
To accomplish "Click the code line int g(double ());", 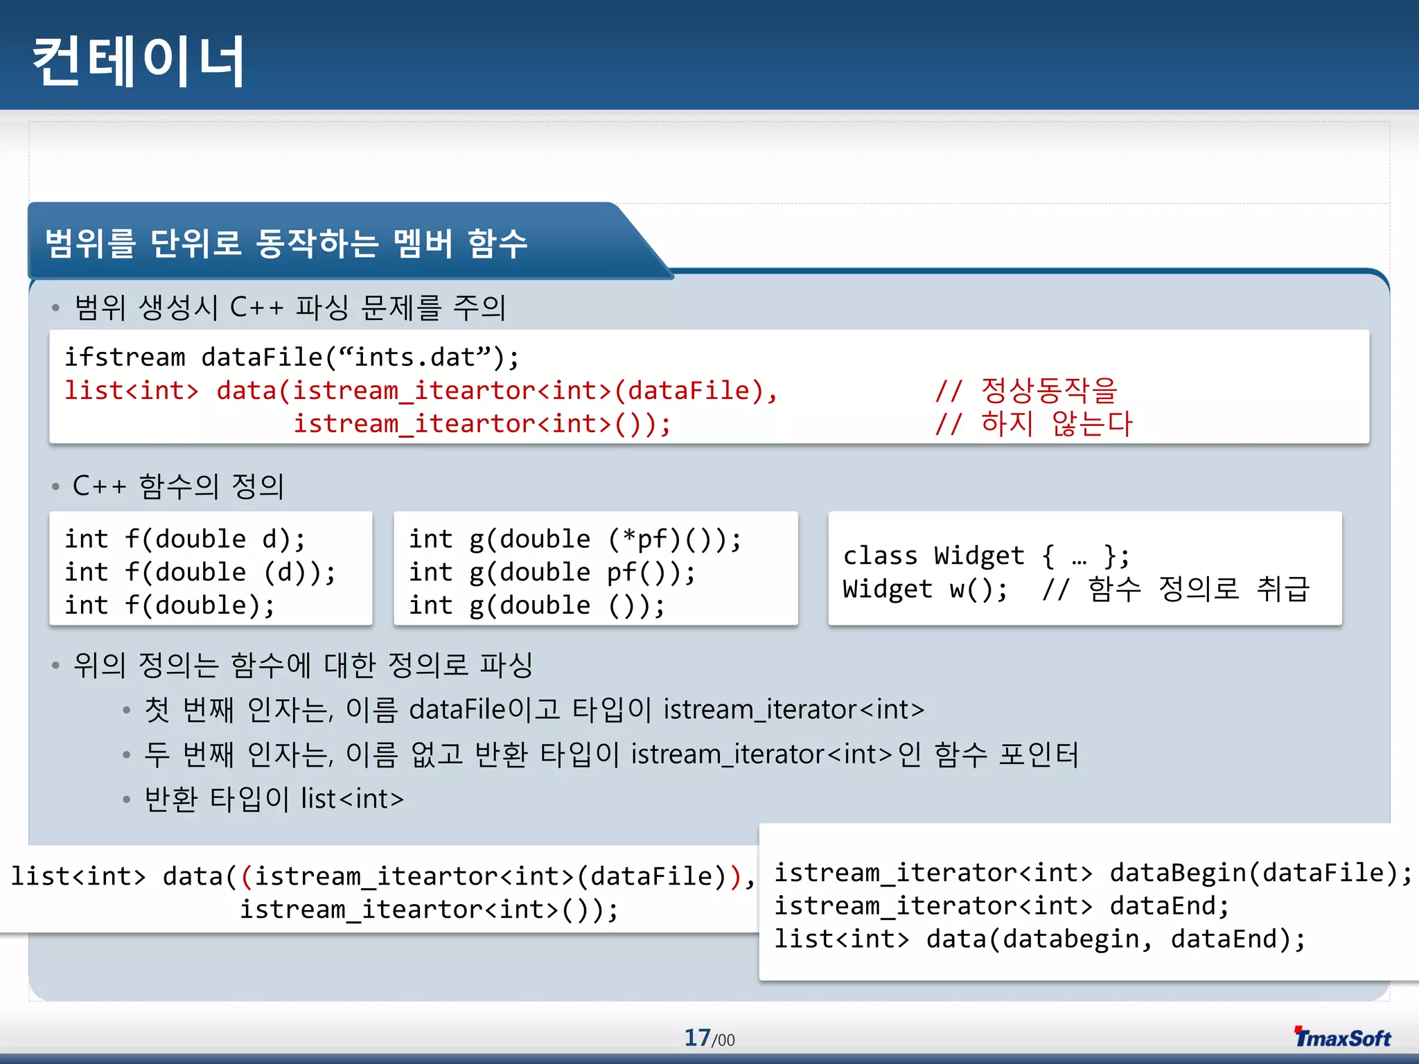I will point(537,605).
